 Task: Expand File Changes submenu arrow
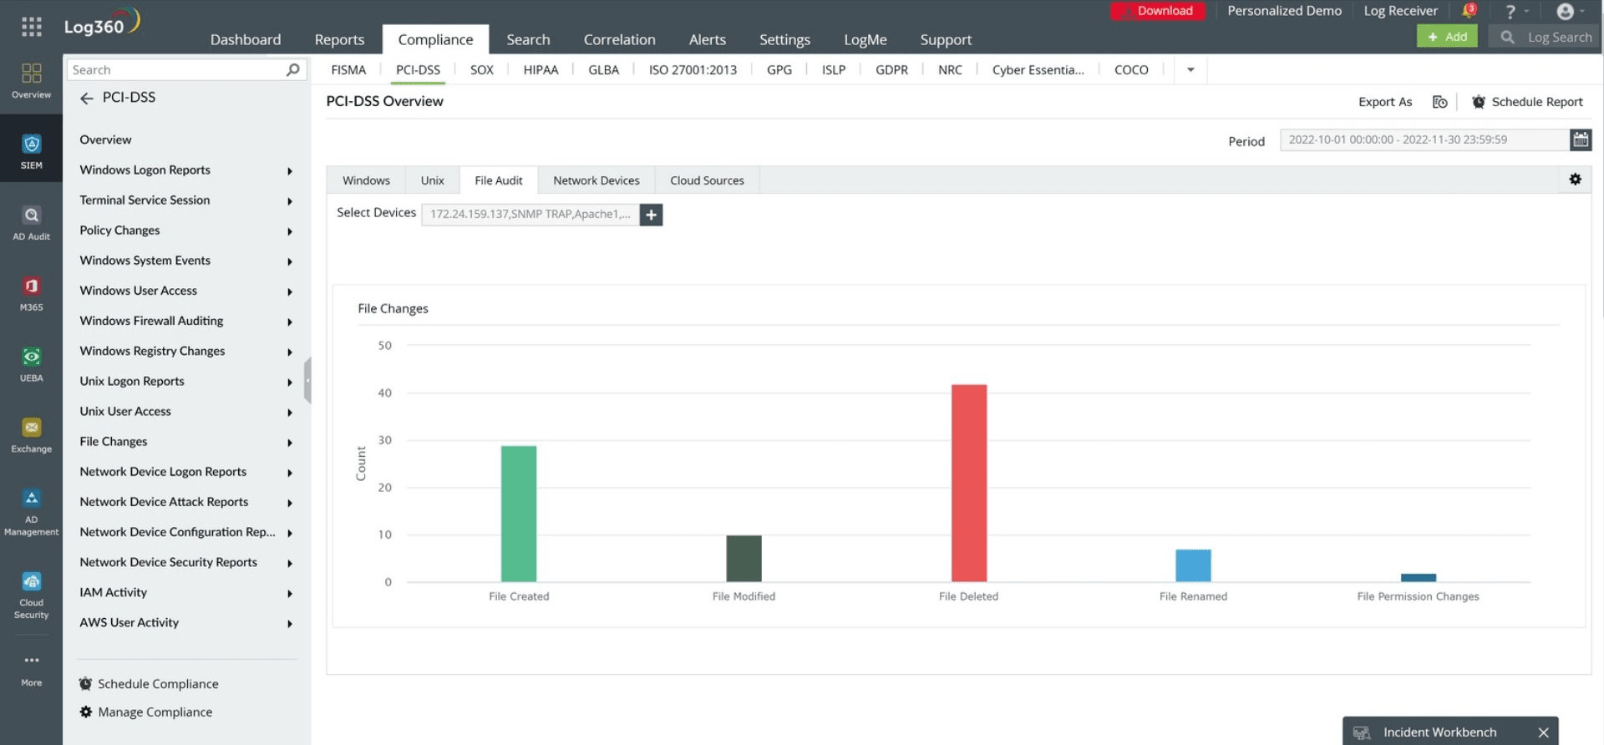(x=290, y=443)
